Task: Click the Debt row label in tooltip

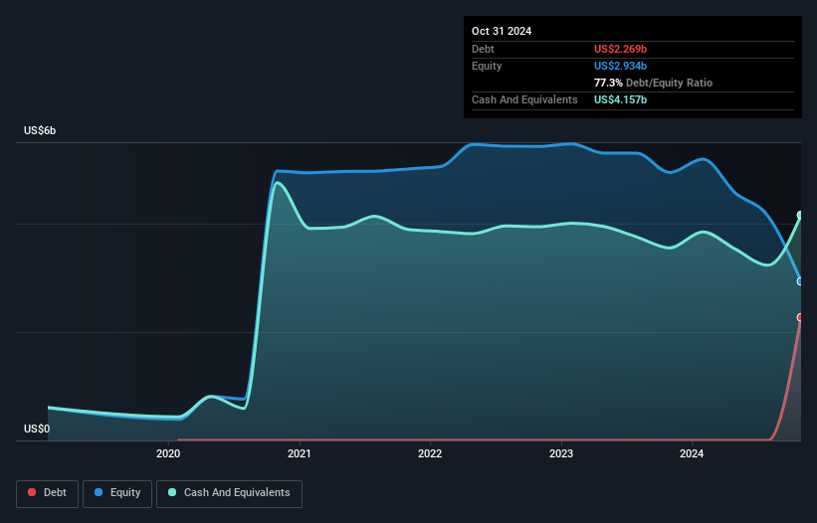Action: click(483, 49)
